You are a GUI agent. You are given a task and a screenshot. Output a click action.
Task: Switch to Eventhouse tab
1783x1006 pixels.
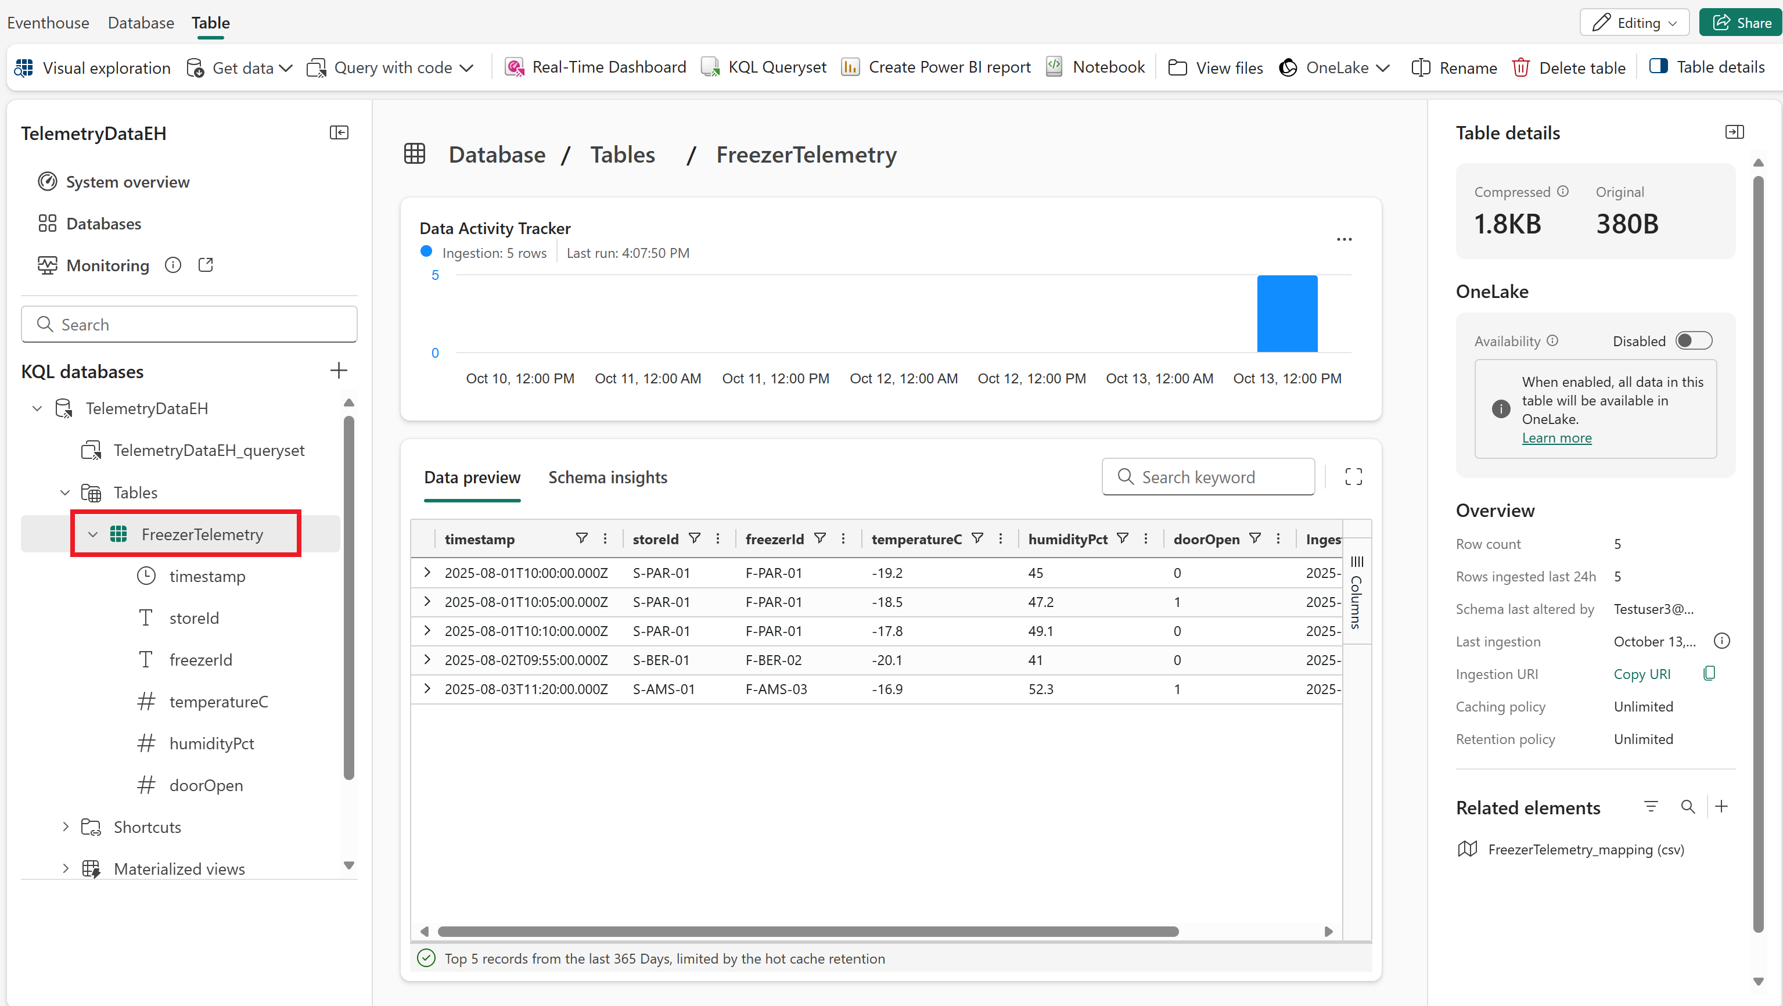pos(48,23)
